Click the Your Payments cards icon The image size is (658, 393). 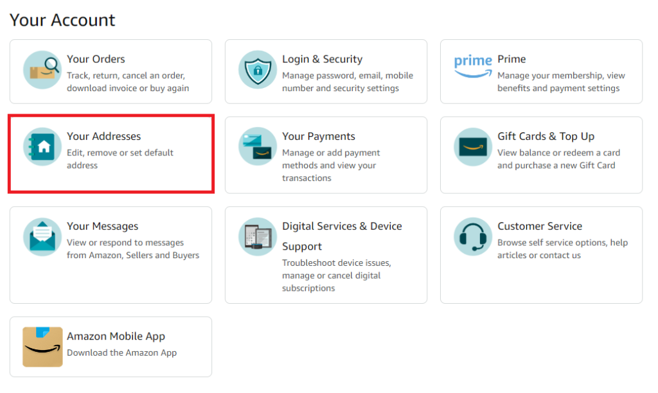(258, 147)
